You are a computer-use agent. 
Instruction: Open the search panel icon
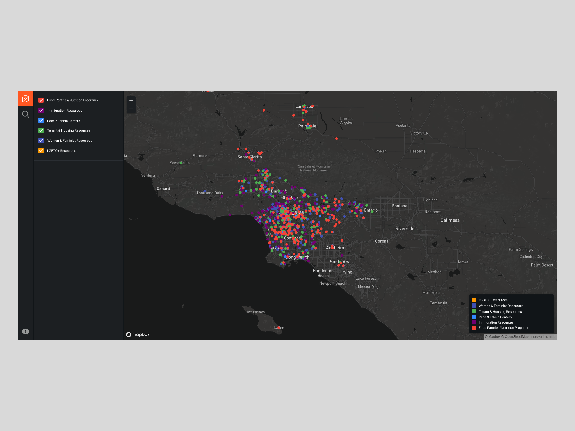click(26, 114)
